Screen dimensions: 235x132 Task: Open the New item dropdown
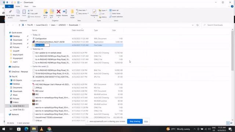tap(82, 10)
